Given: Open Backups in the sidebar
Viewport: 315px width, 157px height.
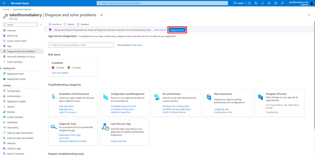Looking at the screenshot, I should pos(11,112).
